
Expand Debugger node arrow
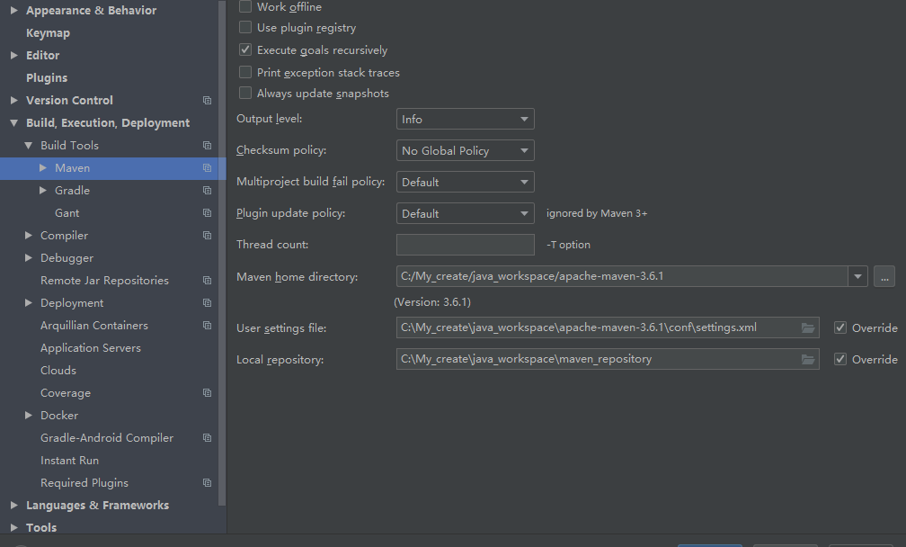(29, 258)
